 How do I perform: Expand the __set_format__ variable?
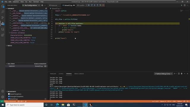click(10, 13)
